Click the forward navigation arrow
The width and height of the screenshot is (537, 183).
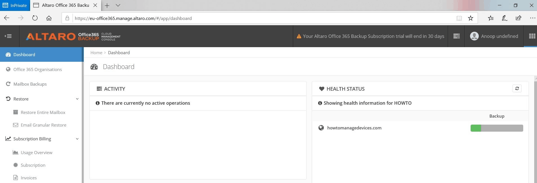21,18
